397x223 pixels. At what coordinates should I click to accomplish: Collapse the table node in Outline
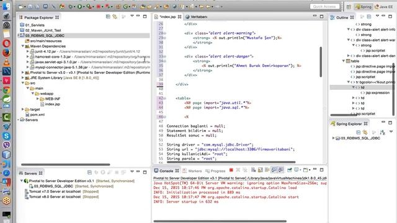(343, 61)
